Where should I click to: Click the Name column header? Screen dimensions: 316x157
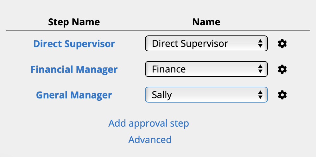(x=206, y=22)
